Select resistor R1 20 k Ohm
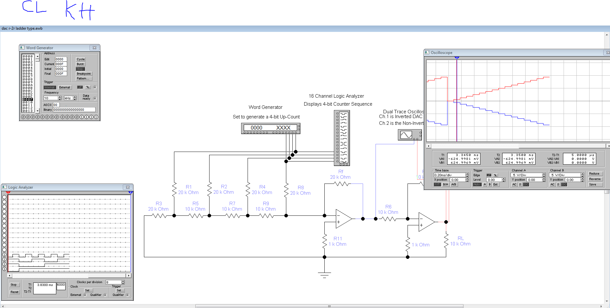 pos(174,189)
